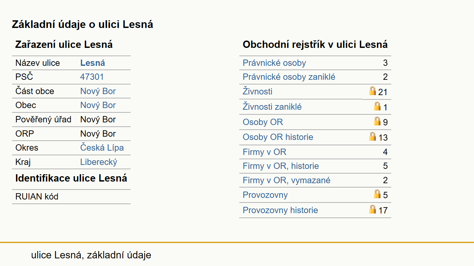474x266 pixels.
Task: Open Firmy v OR, vymazané link
Action: coord(287,180)
